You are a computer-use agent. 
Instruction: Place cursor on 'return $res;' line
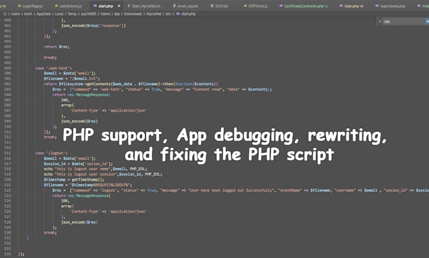coord(57,47)
